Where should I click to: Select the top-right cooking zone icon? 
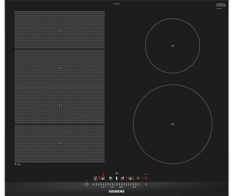click(122, 178)
